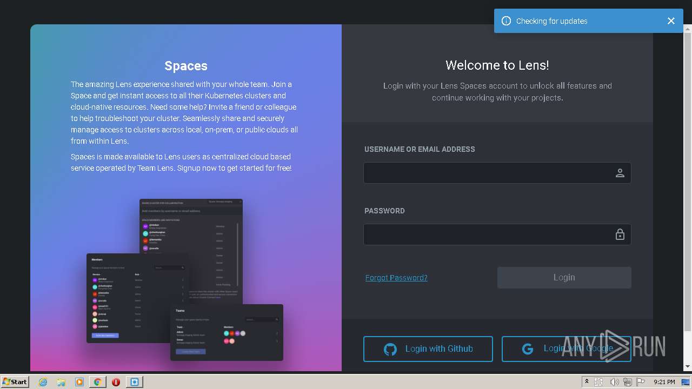
Task: Dismiss the Checking for updates notification
Action: pos(671,21)
